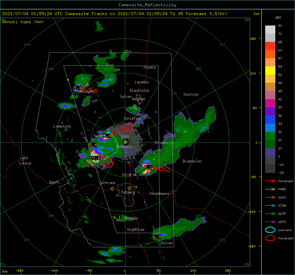Screen dimensions: 295x275
Task: Select the 5.4 top label beside RockyMH
Action: [77, 88]
